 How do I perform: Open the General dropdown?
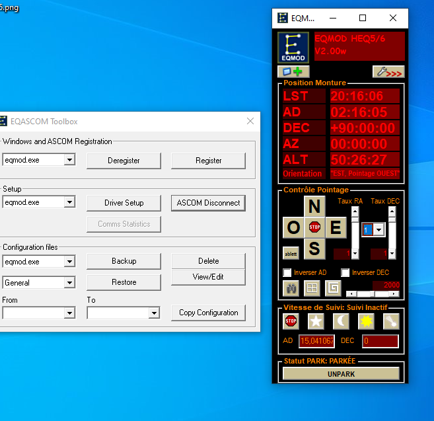(69, 283)
